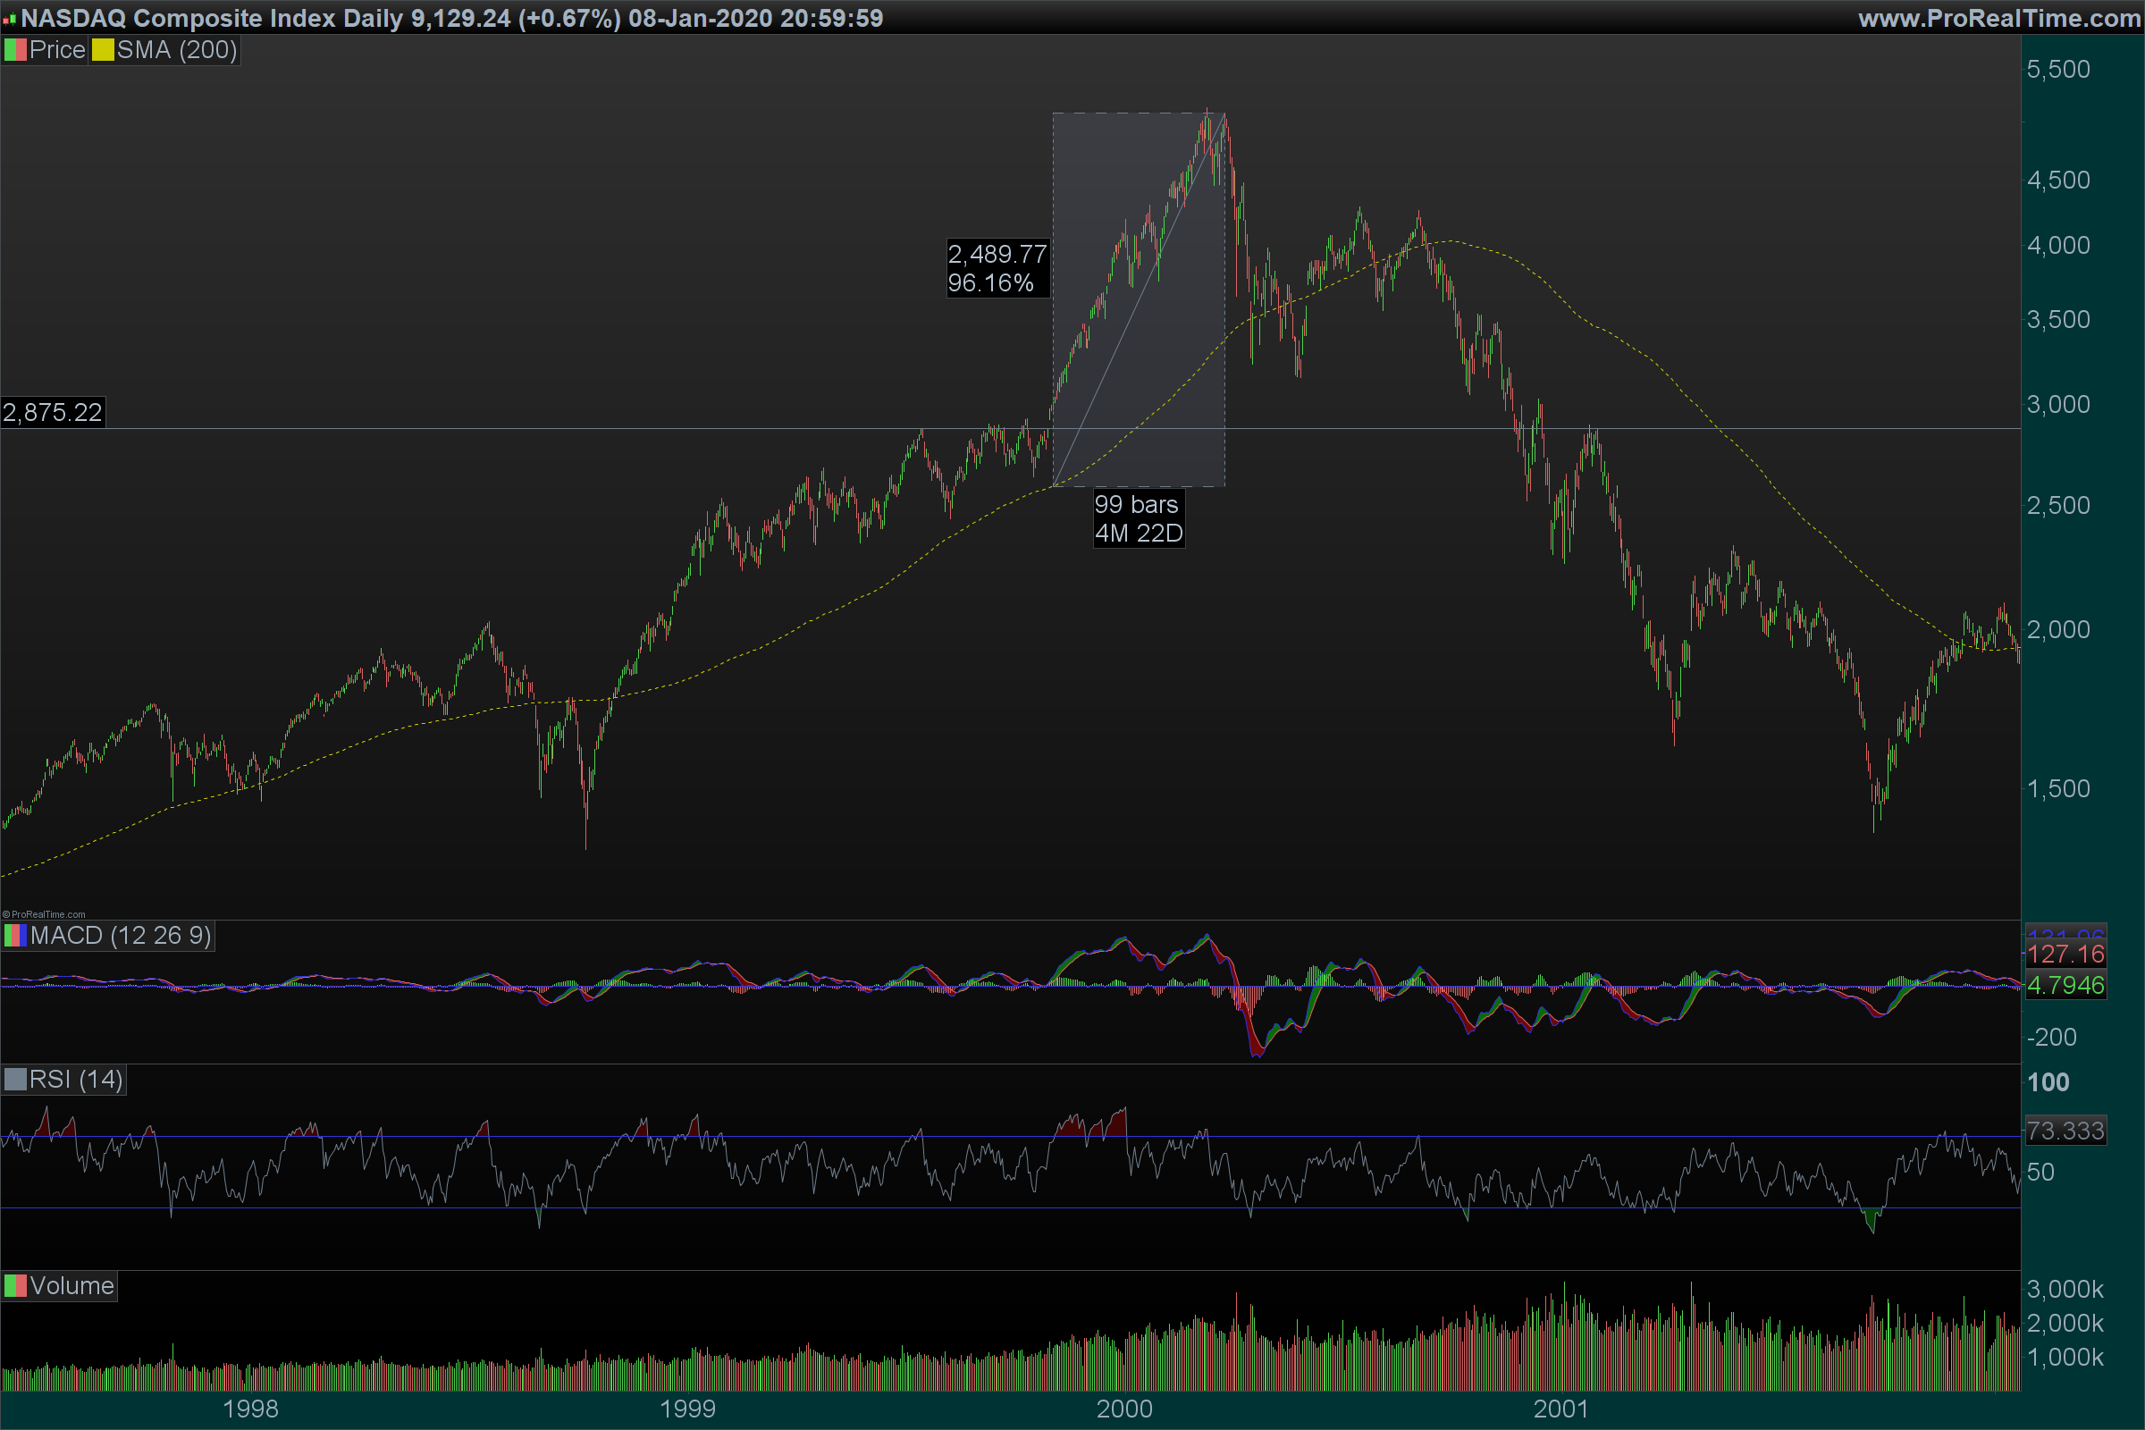Select the 96.16% measurement label
Viewport: 2145px width, 1430px height.
click(990, 283)
